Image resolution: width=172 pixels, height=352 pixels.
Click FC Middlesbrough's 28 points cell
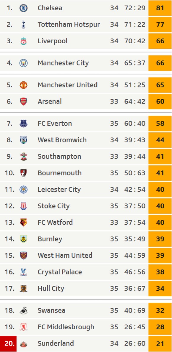tap(160, 327)
